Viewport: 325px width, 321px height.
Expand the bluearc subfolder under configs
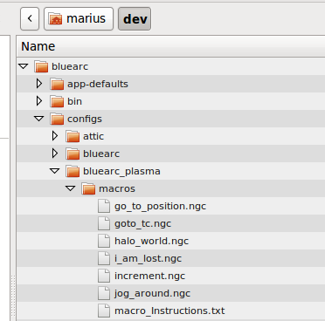coord(55,154)
